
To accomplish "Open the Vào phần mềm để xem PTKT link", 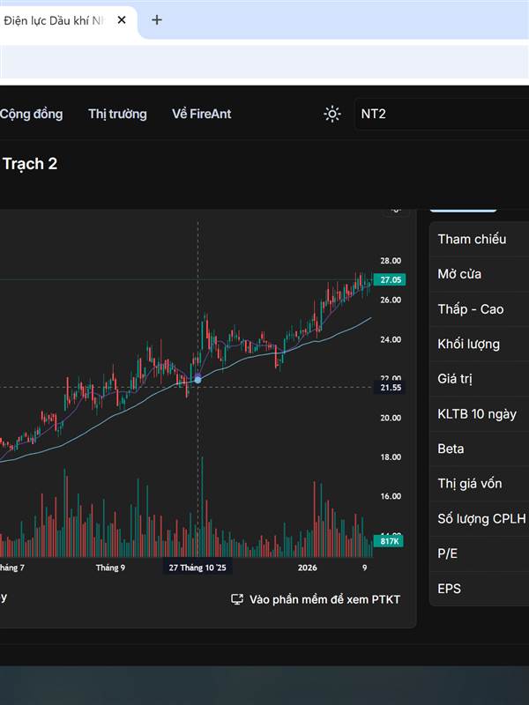I will coord(324,599).
